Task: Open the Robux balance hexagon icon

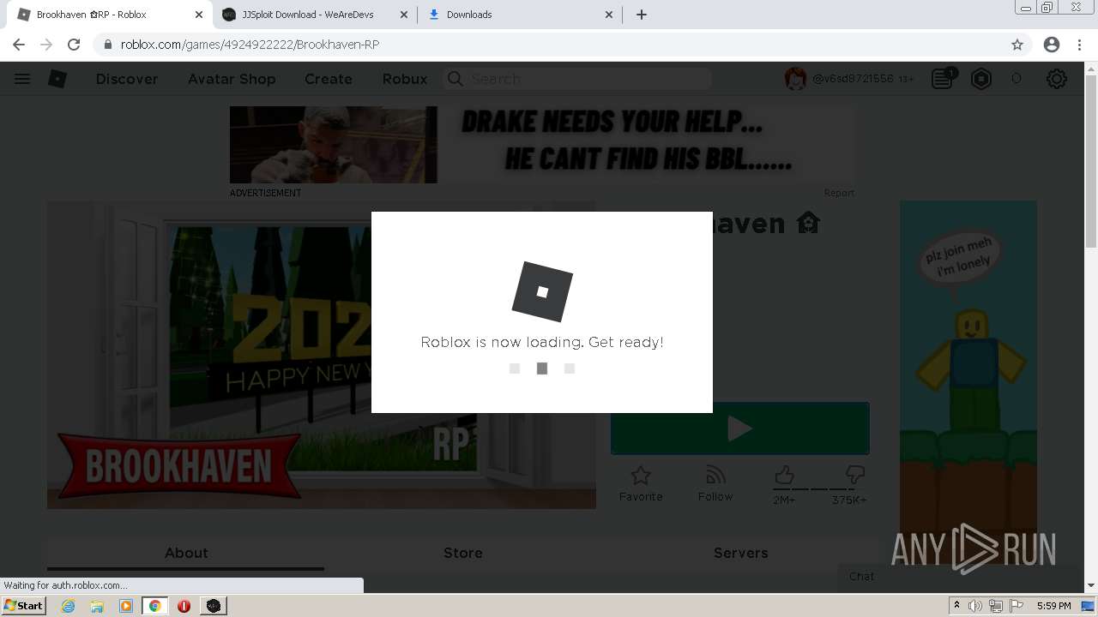Action: click(981, 79)
